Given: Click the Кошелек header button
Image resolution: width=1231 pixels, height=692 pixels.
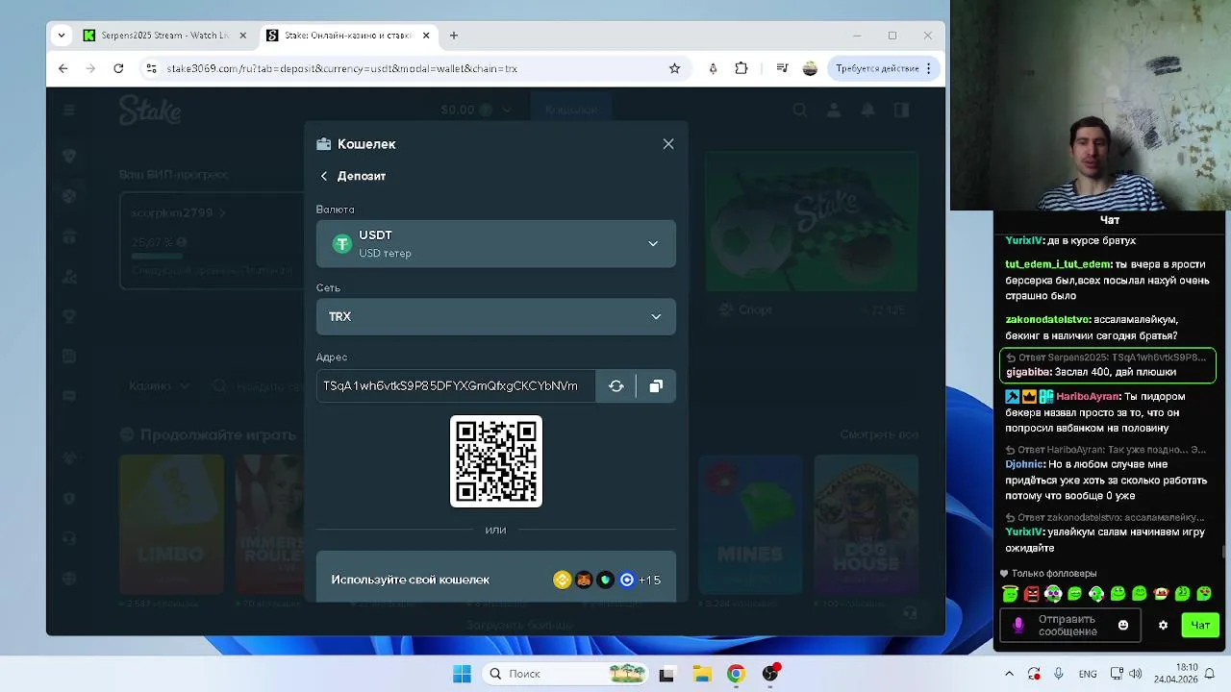Looking at the screenshot, I should click(x=570, y=110).
